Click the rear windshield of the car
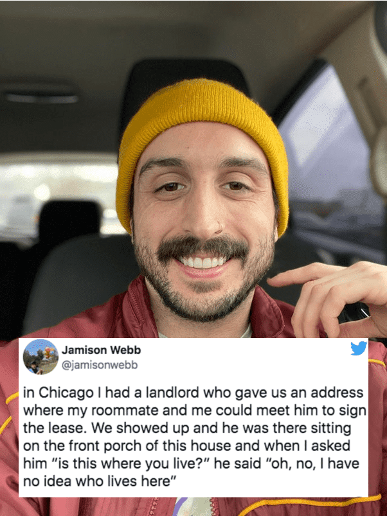Image resolution: width=387 pixels, height=516 pixels. (x=59, y=194)
